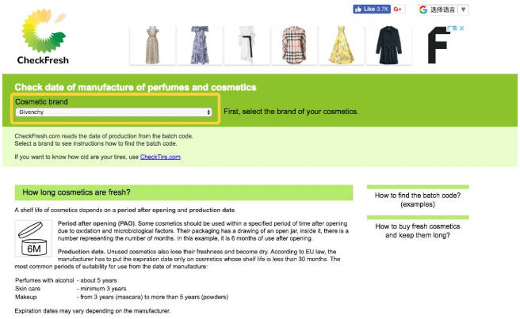
Task: Open the Cosmetic brand Givenchy dropdown
Action: point(115,112)
